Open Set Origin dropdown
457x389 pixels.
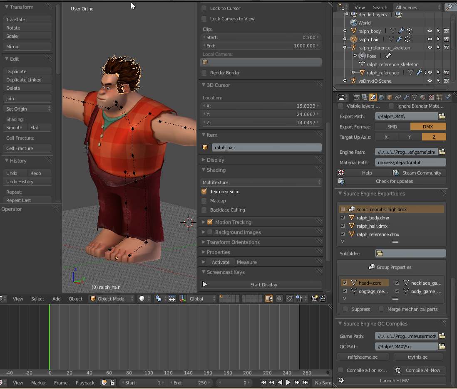click(27, 109)
